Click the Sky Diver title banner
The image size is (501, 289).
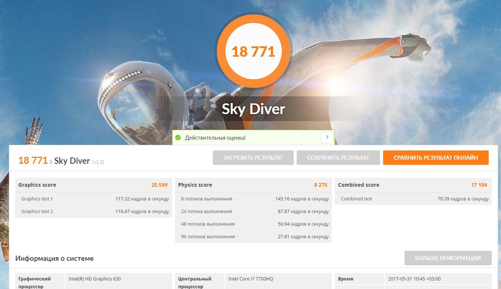(x=254, y=109)
